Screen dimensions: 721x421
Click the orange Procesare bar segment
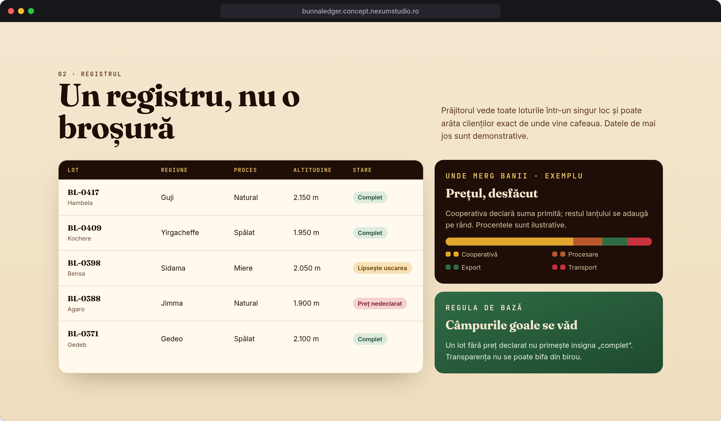588,241
